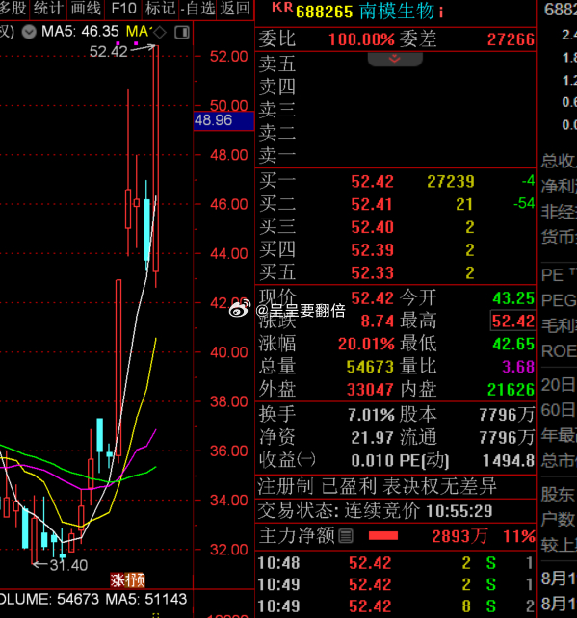
Task: Open the 统计 toolbar tab
Action: coord(48,8)
